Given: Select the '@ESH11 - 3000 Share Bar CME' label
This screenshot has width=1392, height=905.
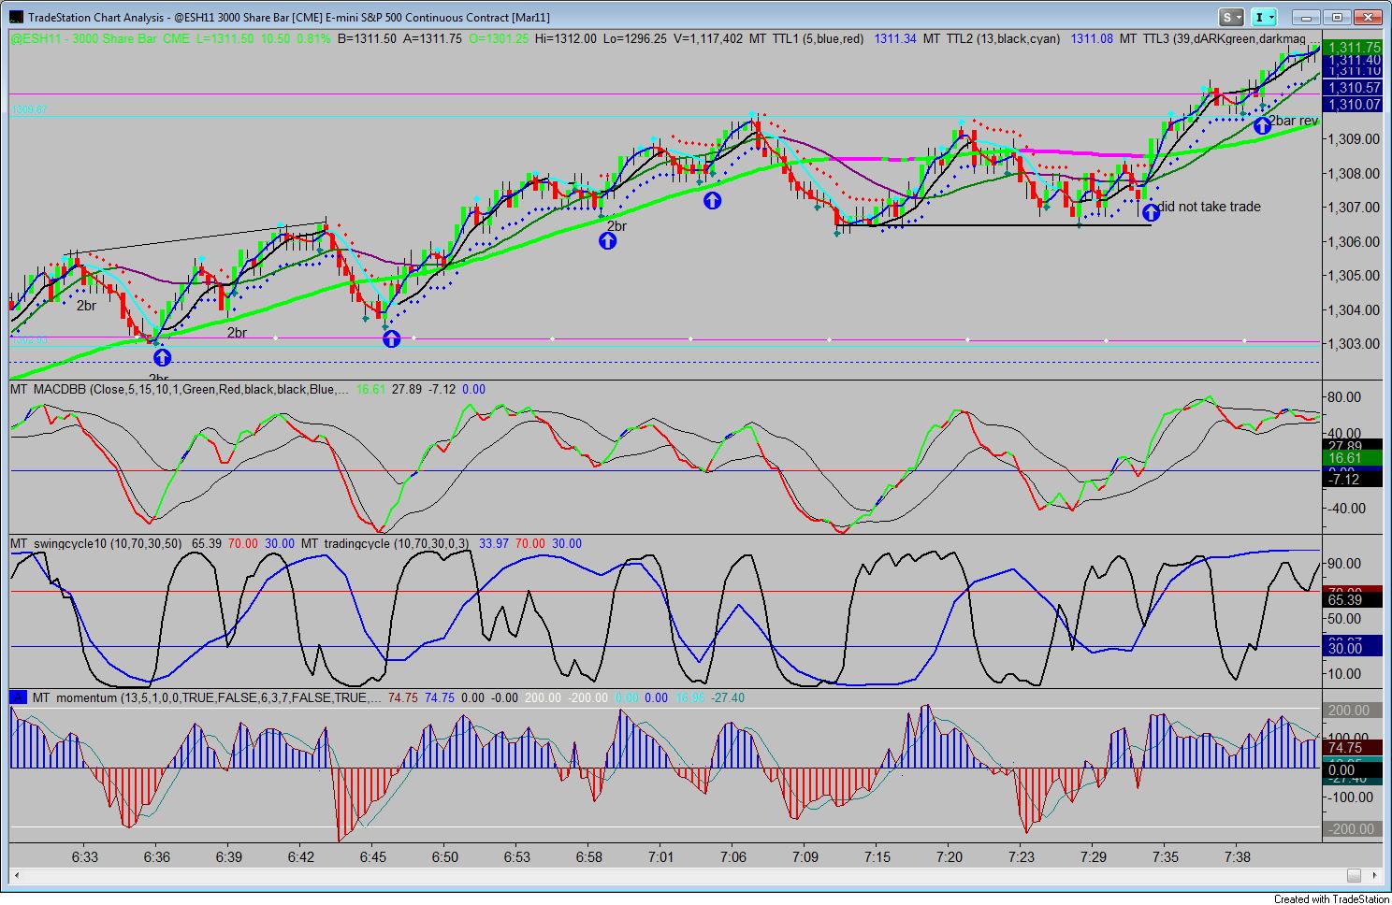Looking at the screenshot, I should (x=100, y=38).
